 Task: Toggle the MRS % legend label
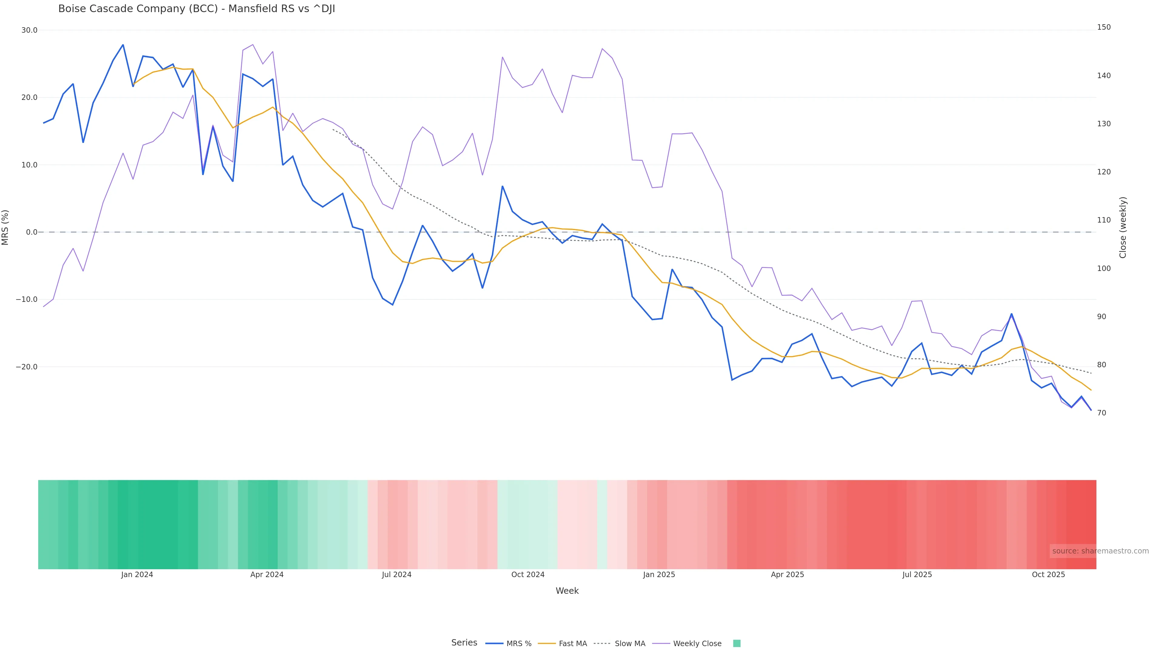(519, 643)
